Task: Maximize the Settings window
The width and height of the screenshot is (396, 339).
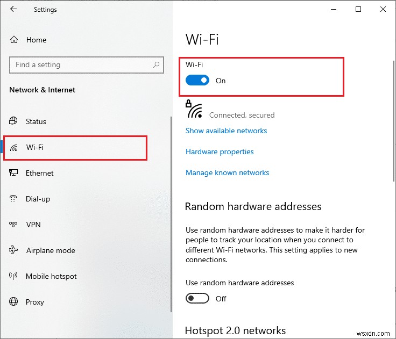Action: [359, 10]
